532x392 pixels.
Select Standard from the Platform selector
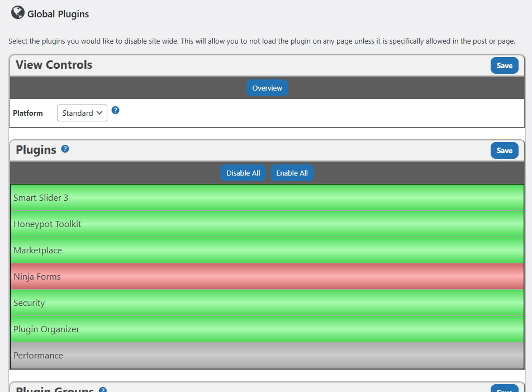(82, 113)
